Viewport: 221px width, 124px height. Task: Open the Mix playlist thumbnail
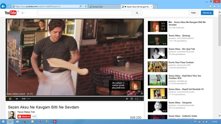point(158,26)
